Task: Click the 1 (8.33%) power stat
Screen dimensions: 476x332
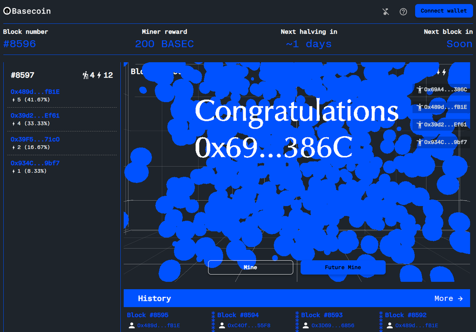Action: 29,171
